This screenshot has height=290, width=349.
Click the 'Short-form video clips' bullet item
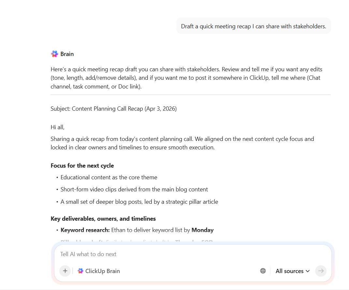click(x=134, y=189)
